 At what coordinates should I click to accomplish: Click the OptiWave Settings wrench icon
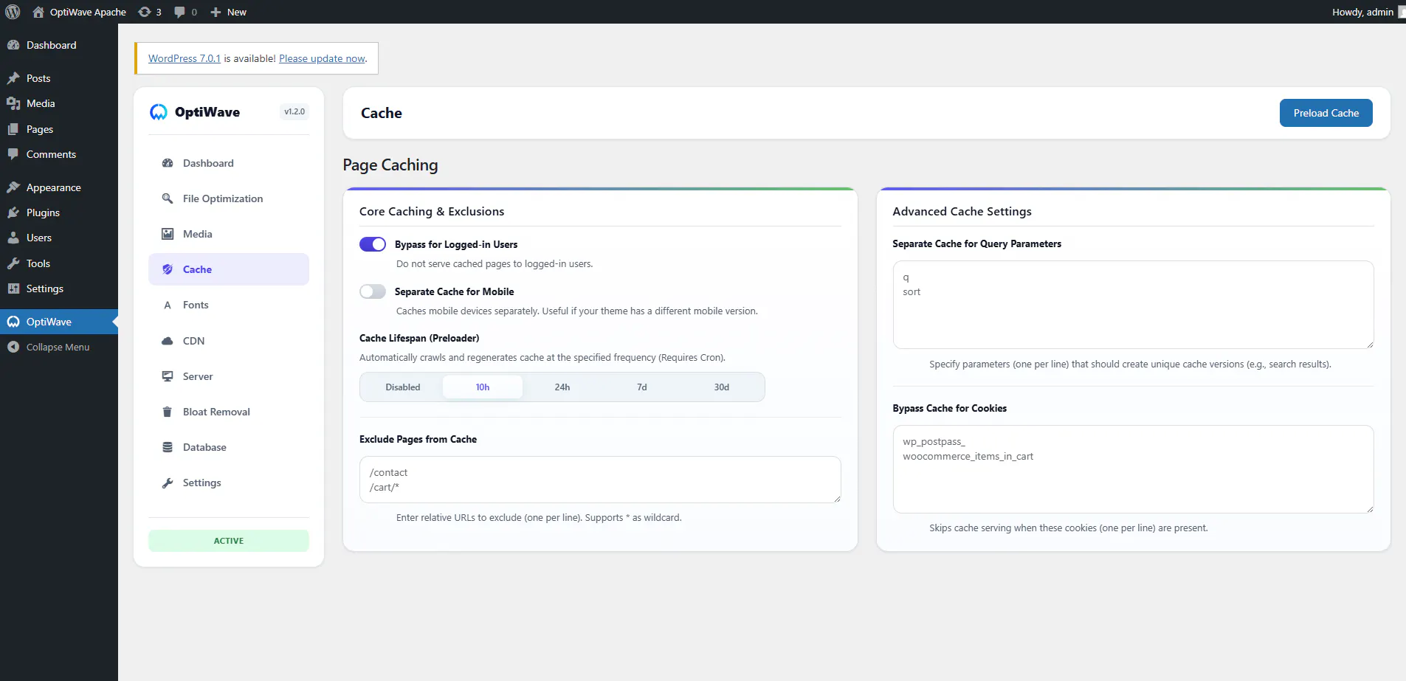point(168,483)
